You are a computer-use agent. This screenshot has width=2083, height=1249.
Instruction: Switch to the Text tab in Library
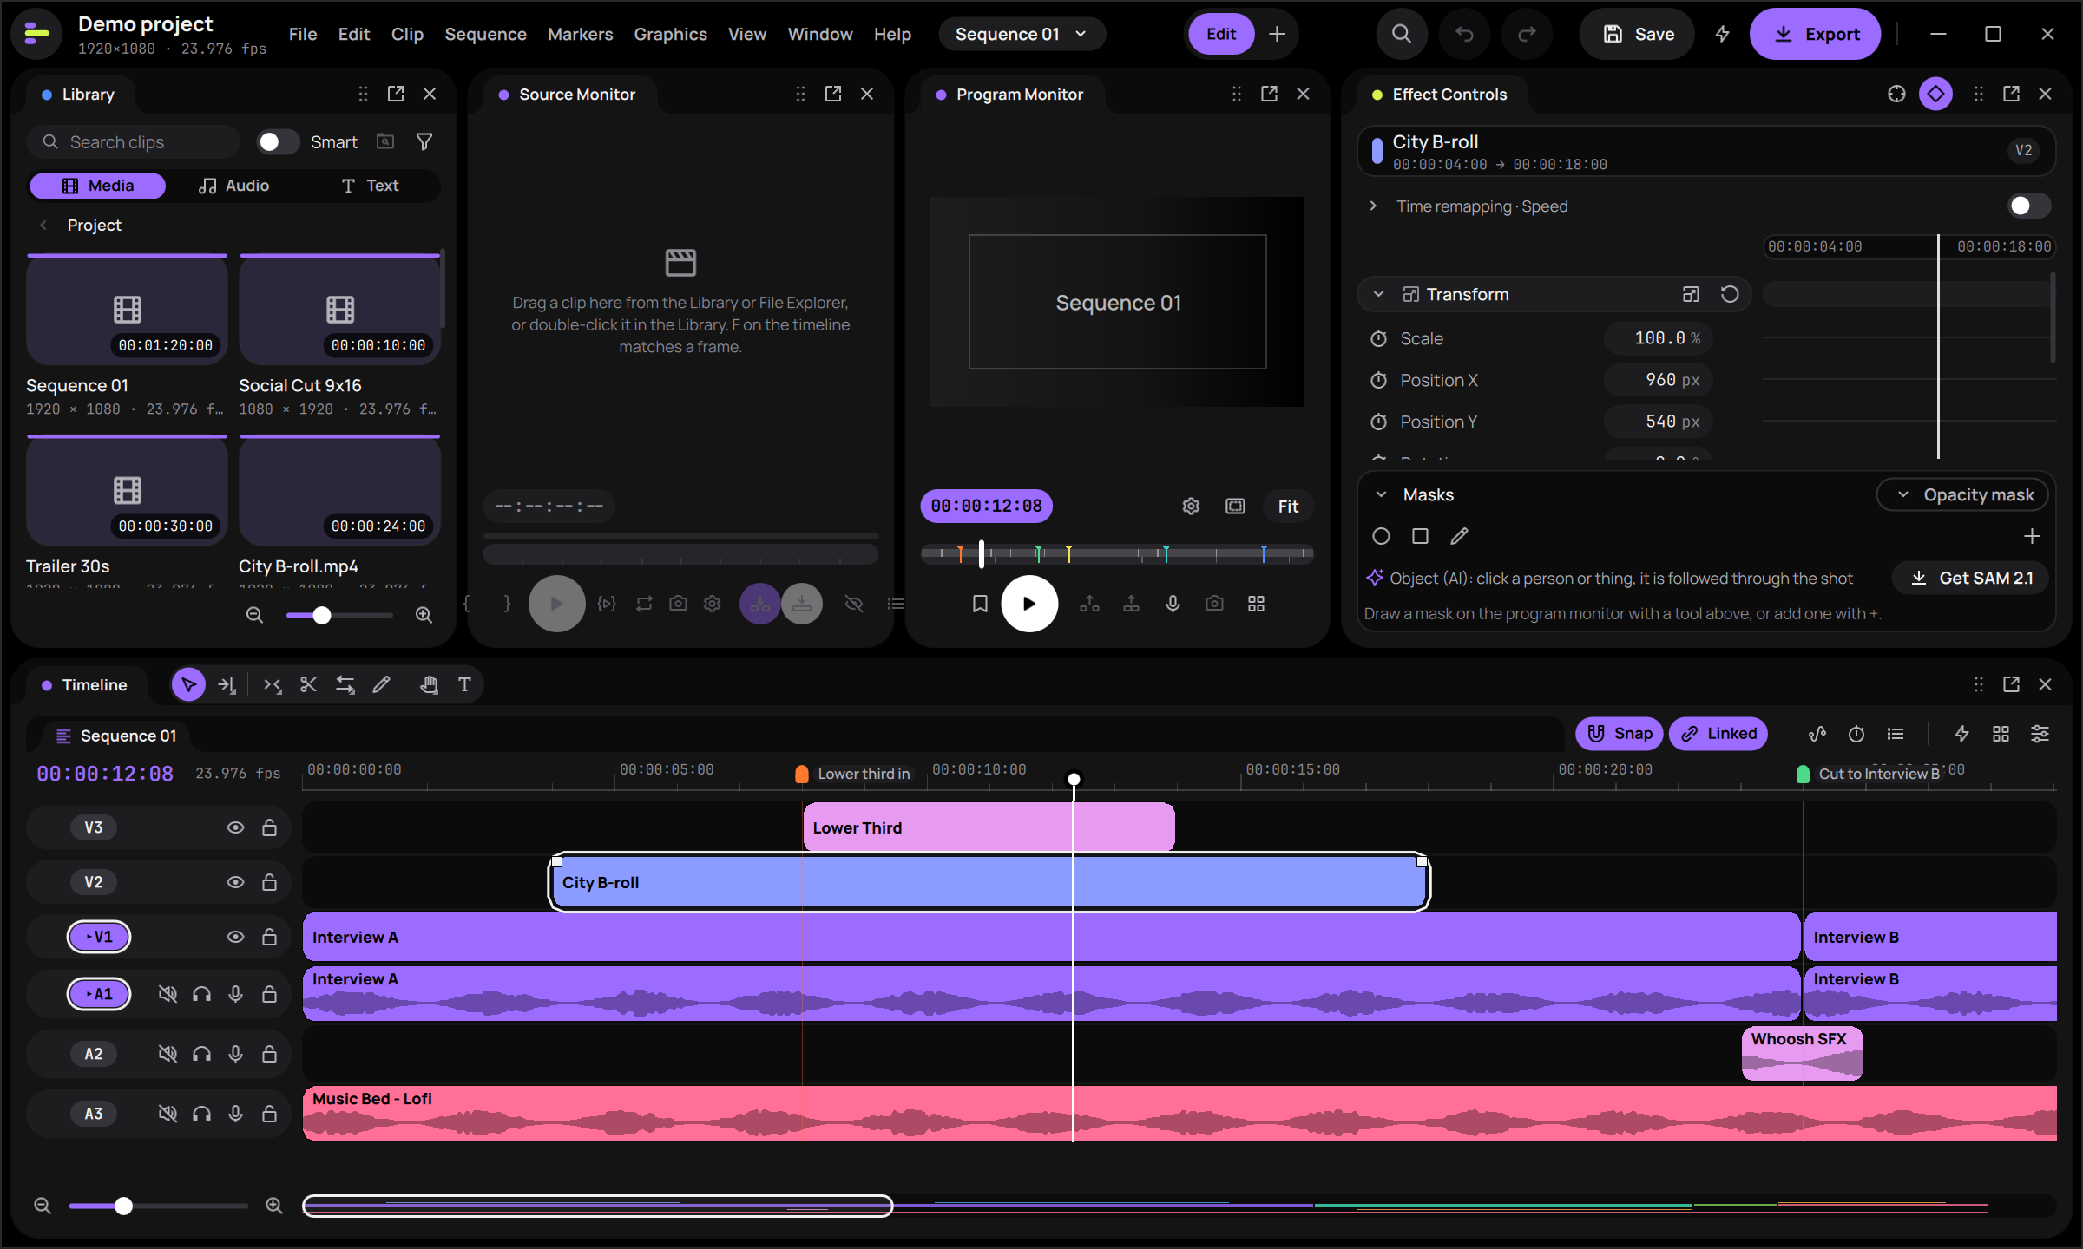coord(371,186)
